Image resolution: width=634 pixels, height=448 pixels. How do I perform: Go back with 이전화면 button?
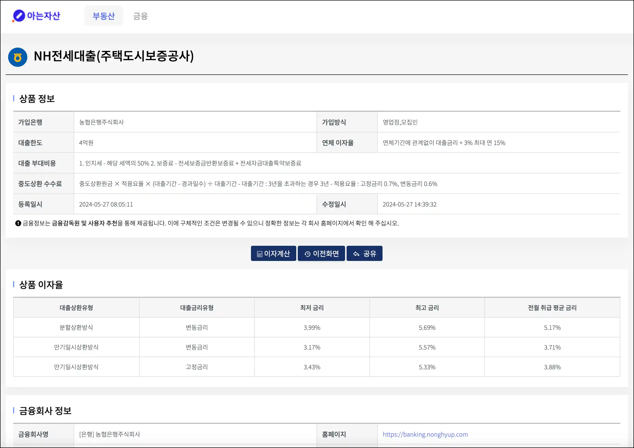[x=321, y=253]
